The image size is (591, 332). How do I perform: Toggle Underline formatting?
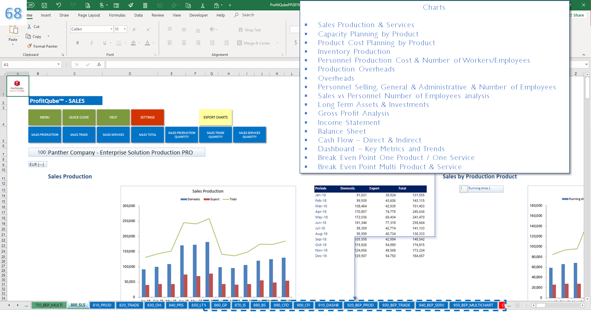[x=105, y=43]
